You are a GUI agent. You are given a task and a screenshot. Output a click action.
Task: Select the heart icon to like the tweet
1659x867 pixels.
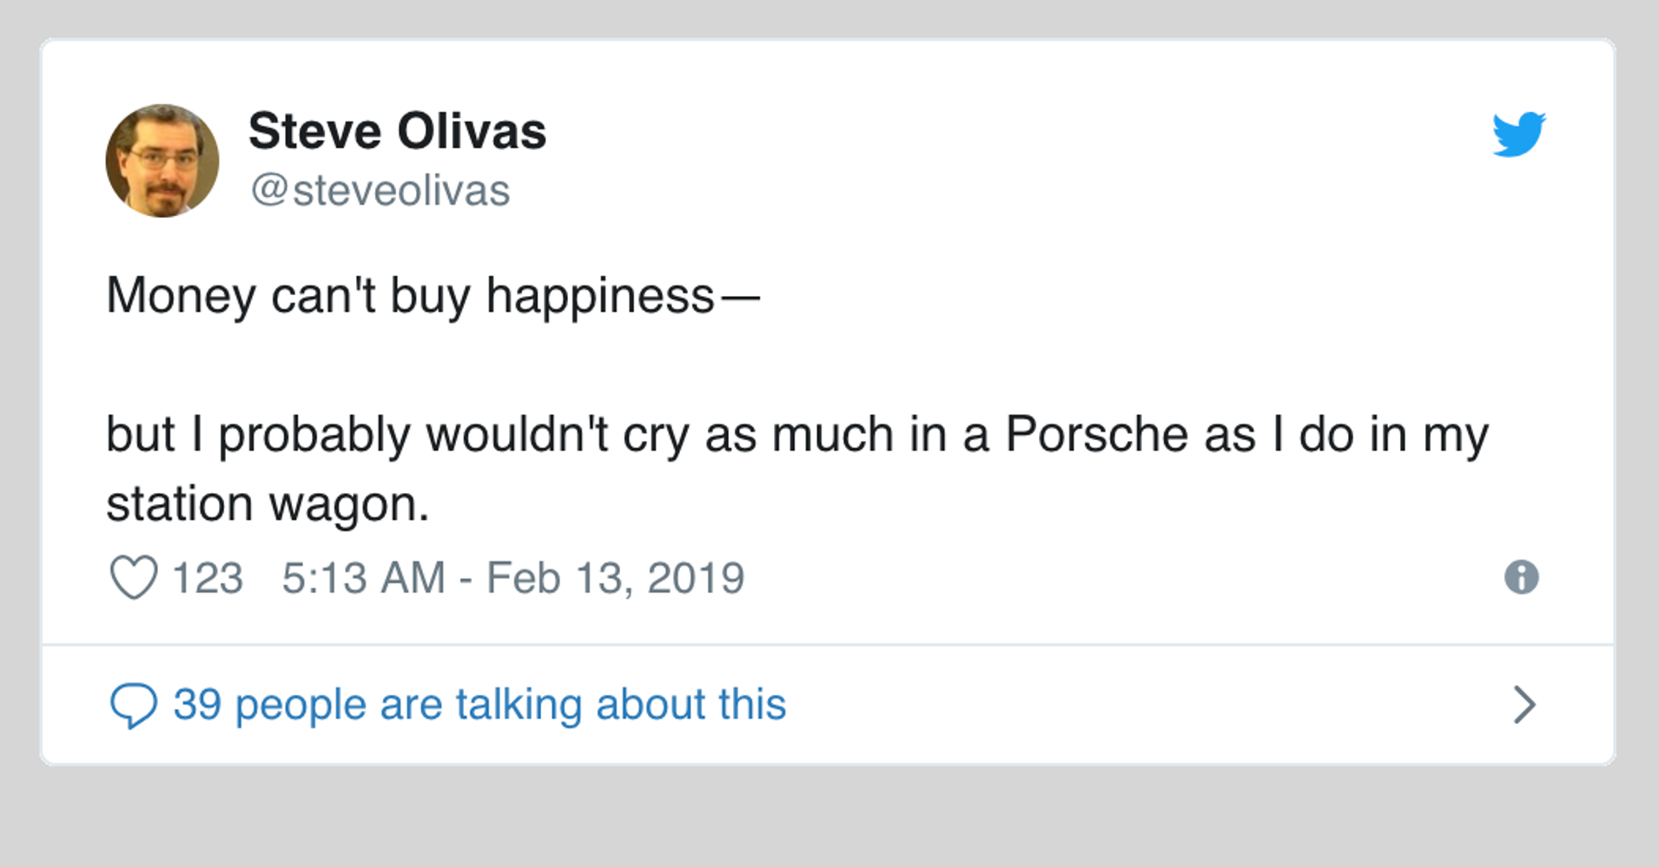[x=134, y=575]
